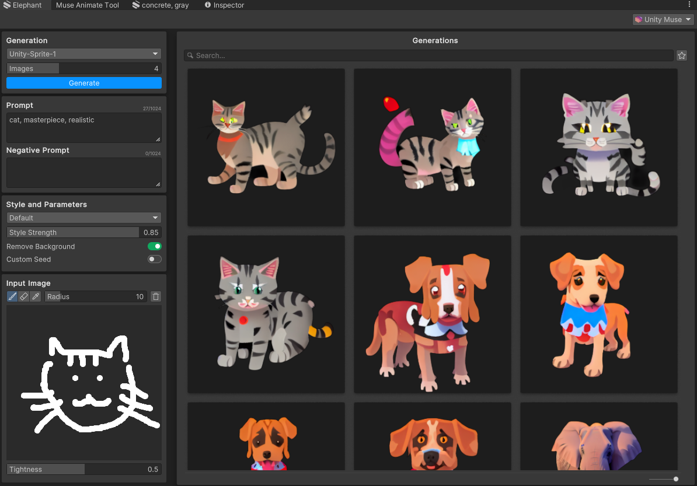Turn off Remove Background switch
Screen dimensions: 697x486
click(155, 246)
